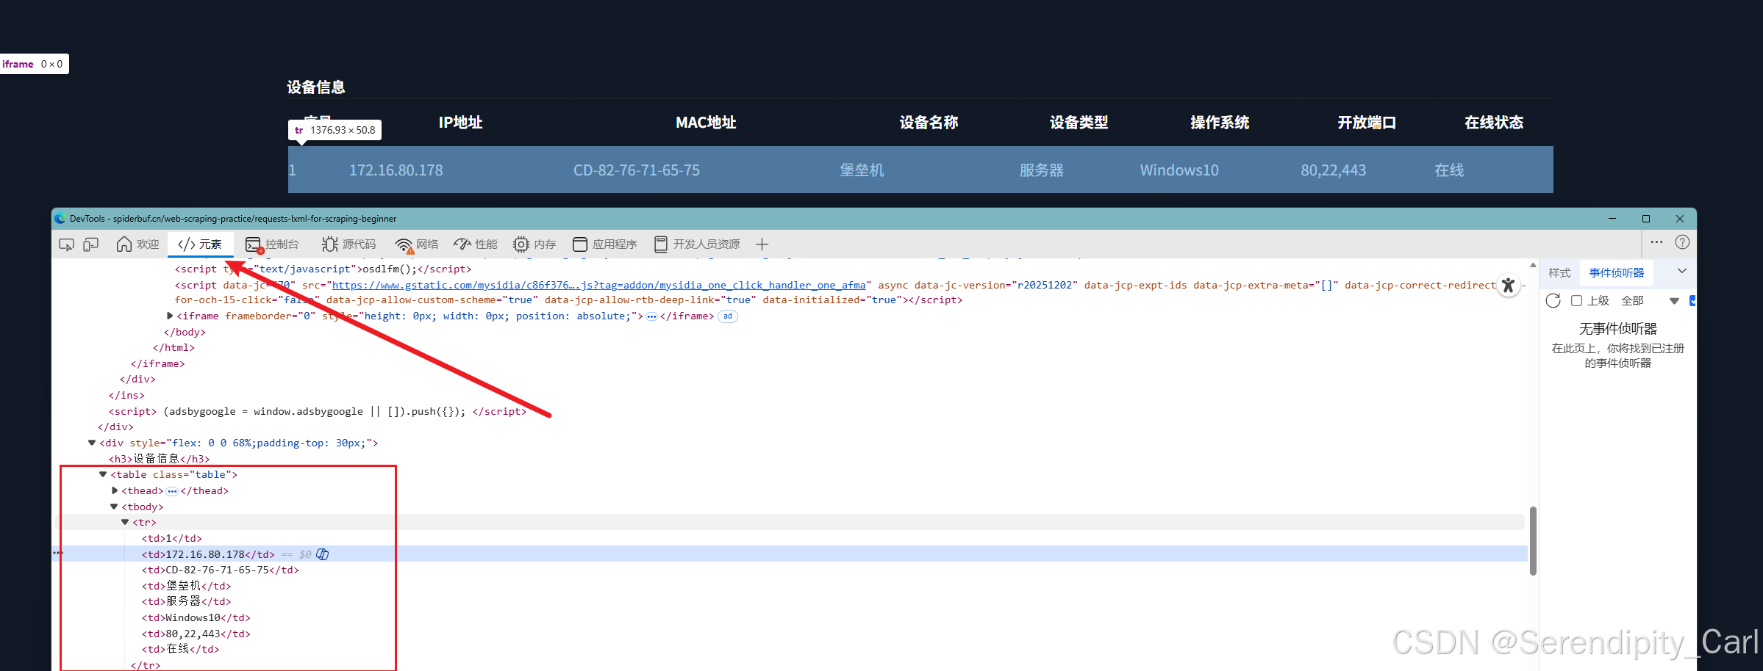Click the scrollbar up arrow in the elements panel
1763x671 pixels.
(x=1533, y=265)
